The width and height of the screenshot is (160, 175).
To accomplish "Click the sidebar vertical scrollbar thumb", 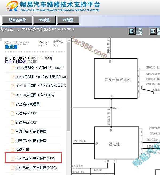I will 69,87.
